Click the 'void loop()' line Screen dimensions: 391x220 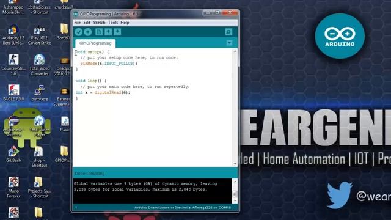point(91,81)
